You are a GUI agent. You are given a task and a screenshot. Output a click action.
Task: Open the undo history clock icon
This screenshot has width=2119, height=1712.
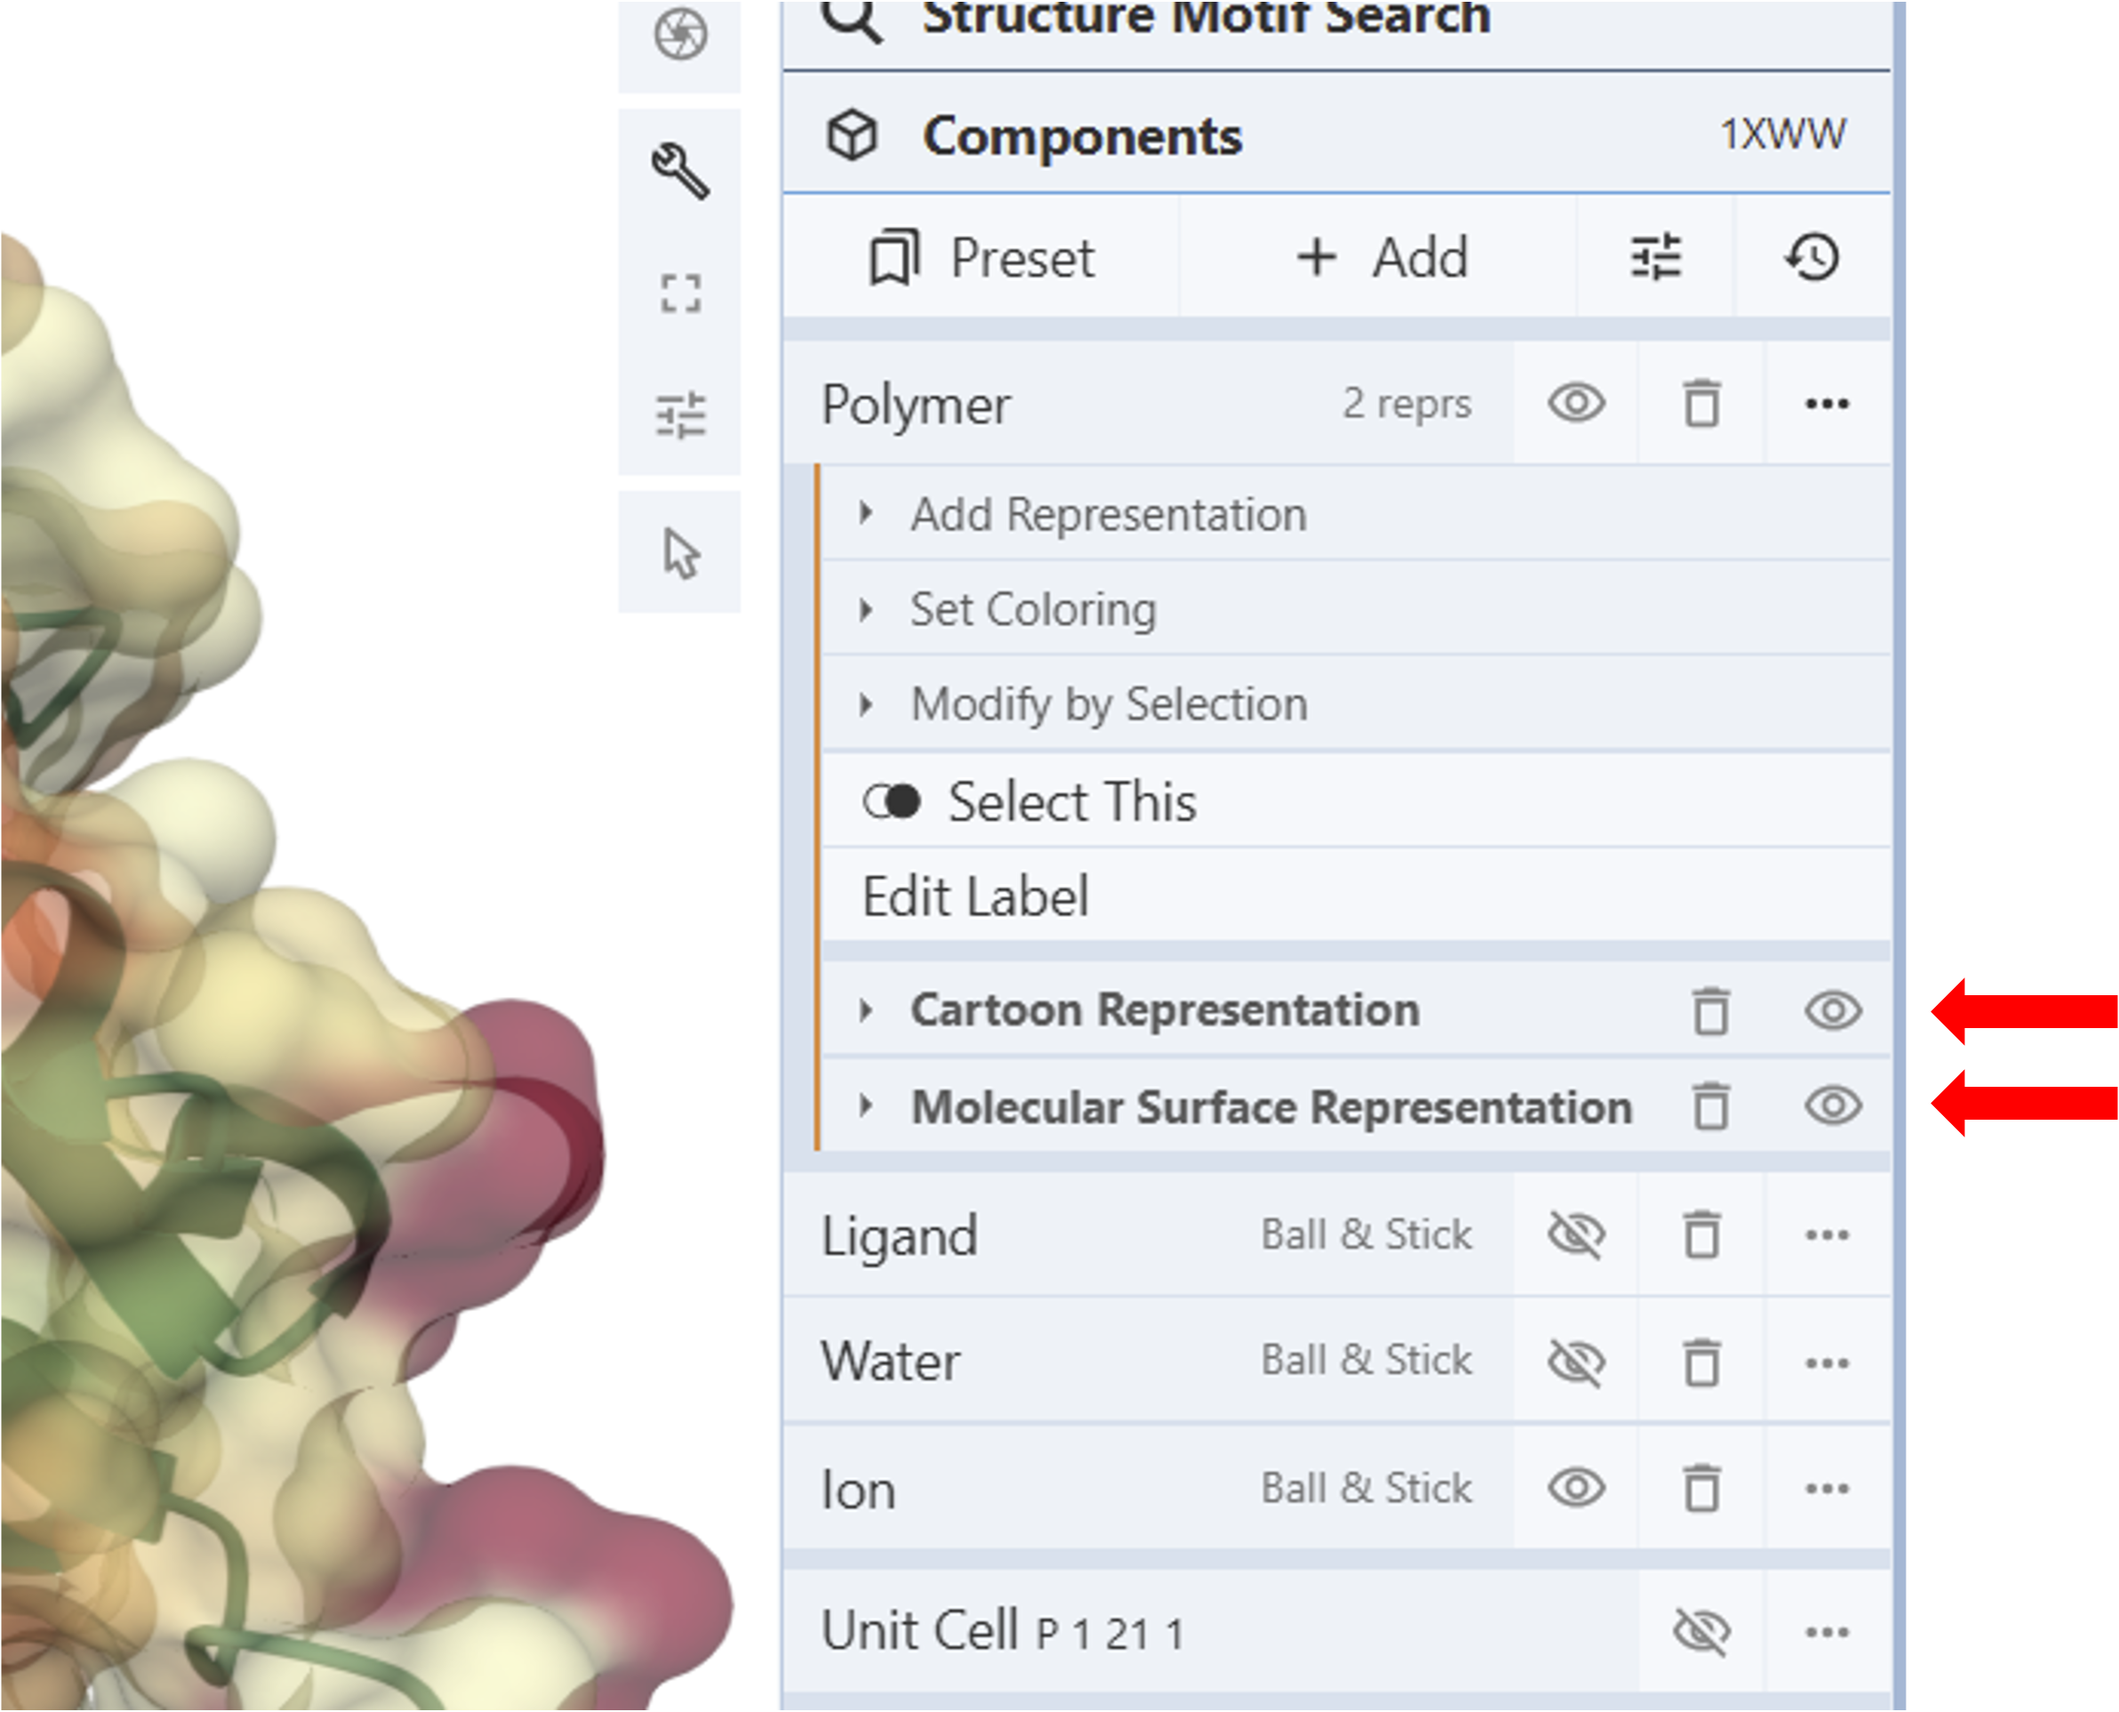1812,259
